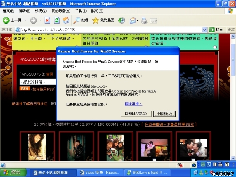
Task: Open Favorites with the star icon
Action: coord(96,20)
